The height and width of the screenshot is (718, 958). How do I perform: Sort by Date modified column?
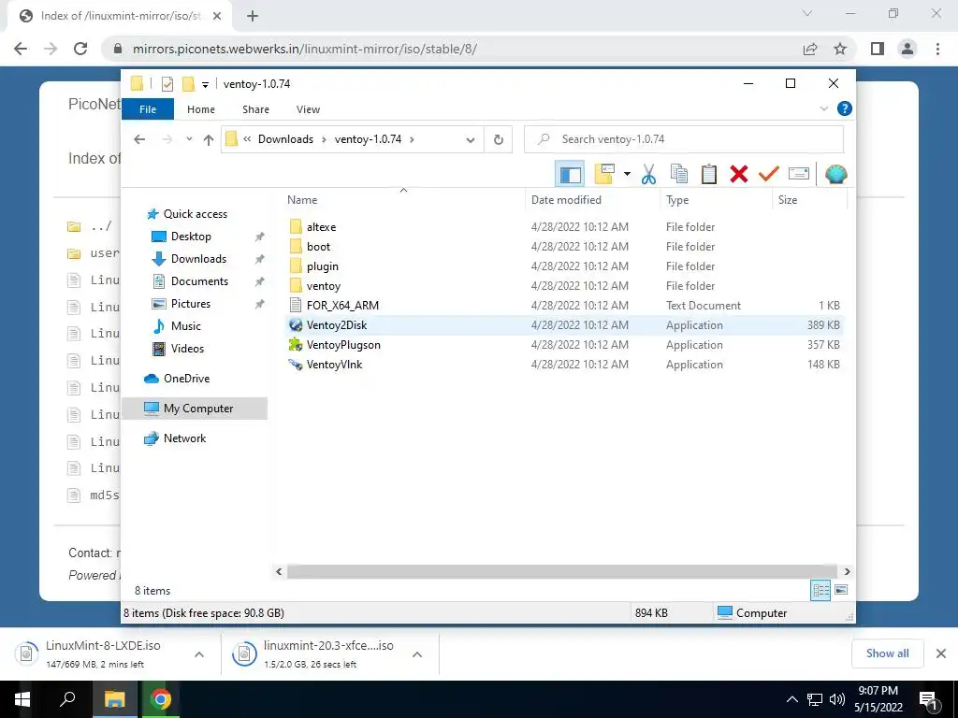coord(592,200)
